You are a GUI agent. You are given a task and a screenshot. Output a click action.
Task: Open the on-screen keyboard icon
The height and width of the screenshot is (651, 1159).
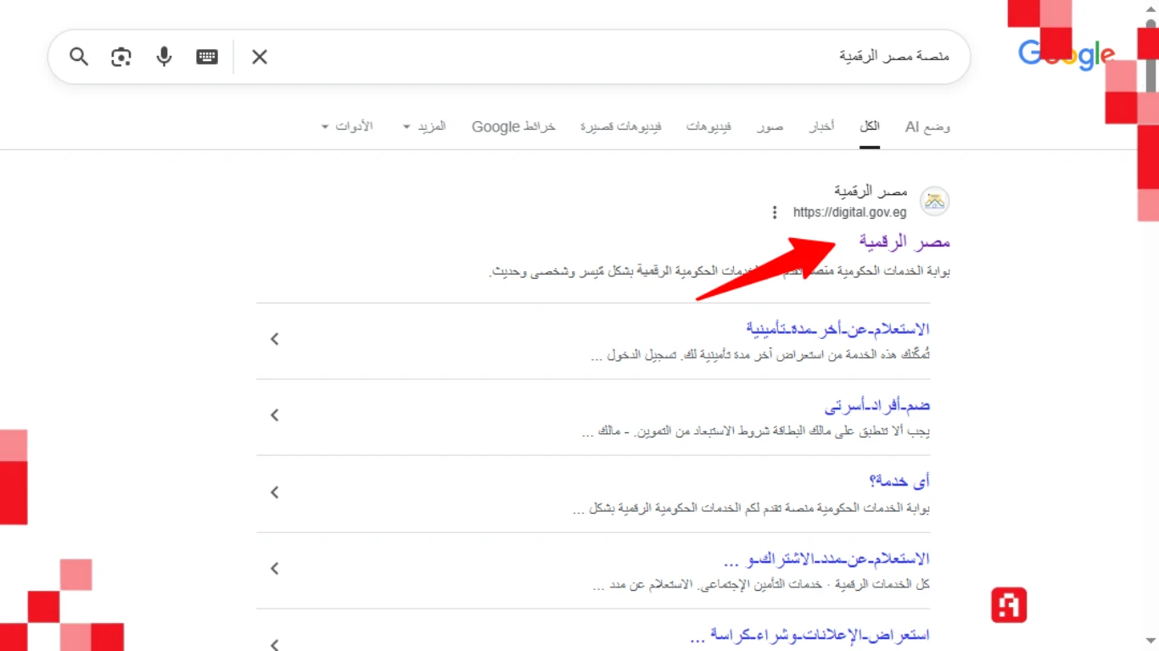coord(206,57)
